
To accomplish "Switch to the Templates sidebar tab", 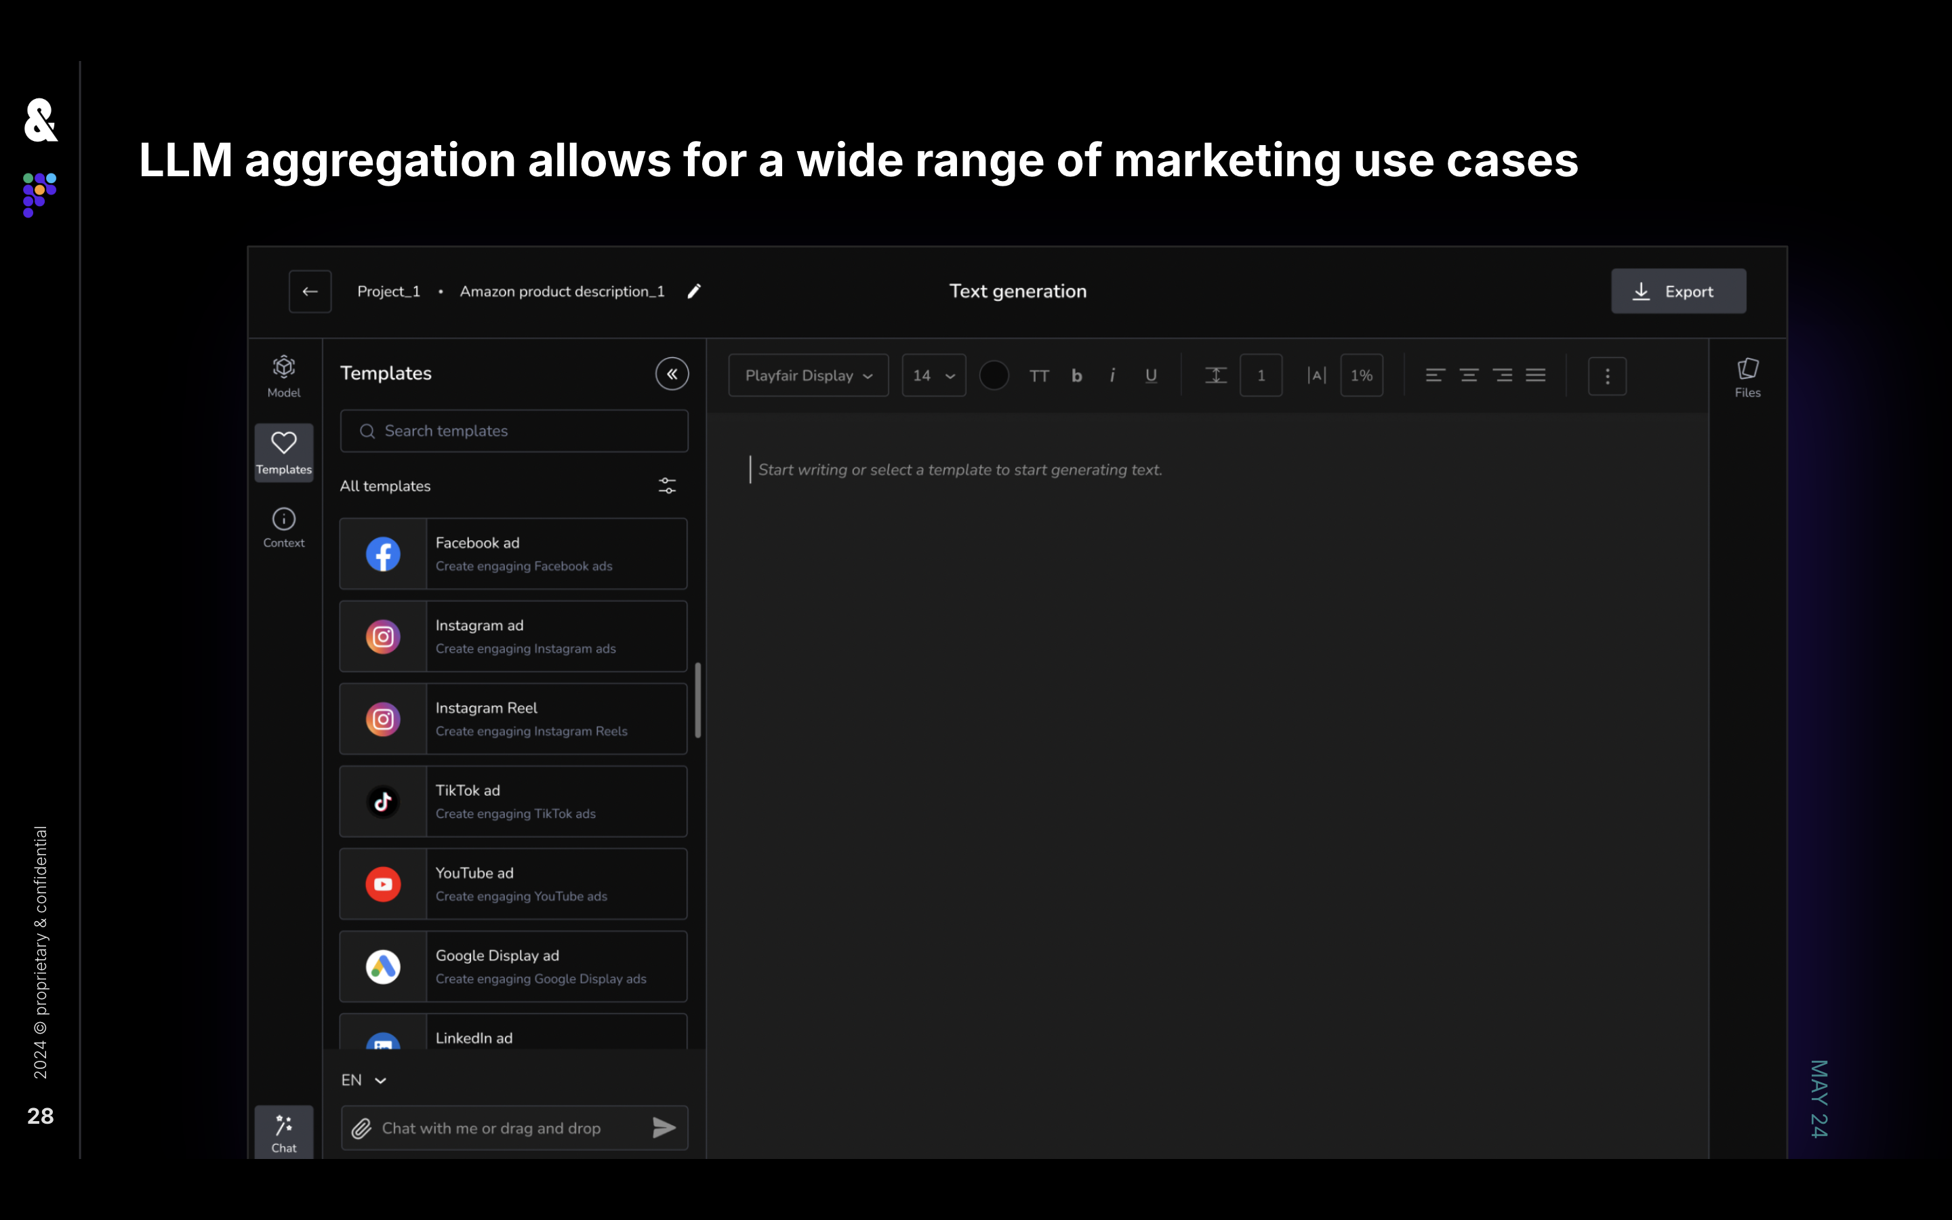I will 284,453.
